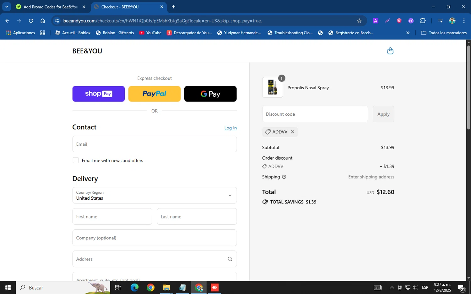Open the notification center icon
This screenshot has width=471, height=294.
pyautogui.click(x=461, y=288)
